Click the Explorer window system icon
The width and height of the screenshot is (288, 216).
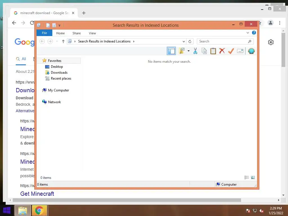(x=39, y=25)
